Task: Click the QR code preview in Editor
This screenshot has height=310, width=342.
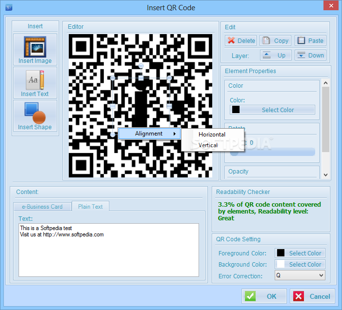Action: 141,105
